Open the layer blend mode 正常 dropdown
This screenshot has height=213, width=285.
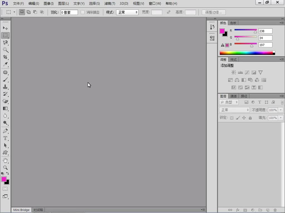[234, 110]
